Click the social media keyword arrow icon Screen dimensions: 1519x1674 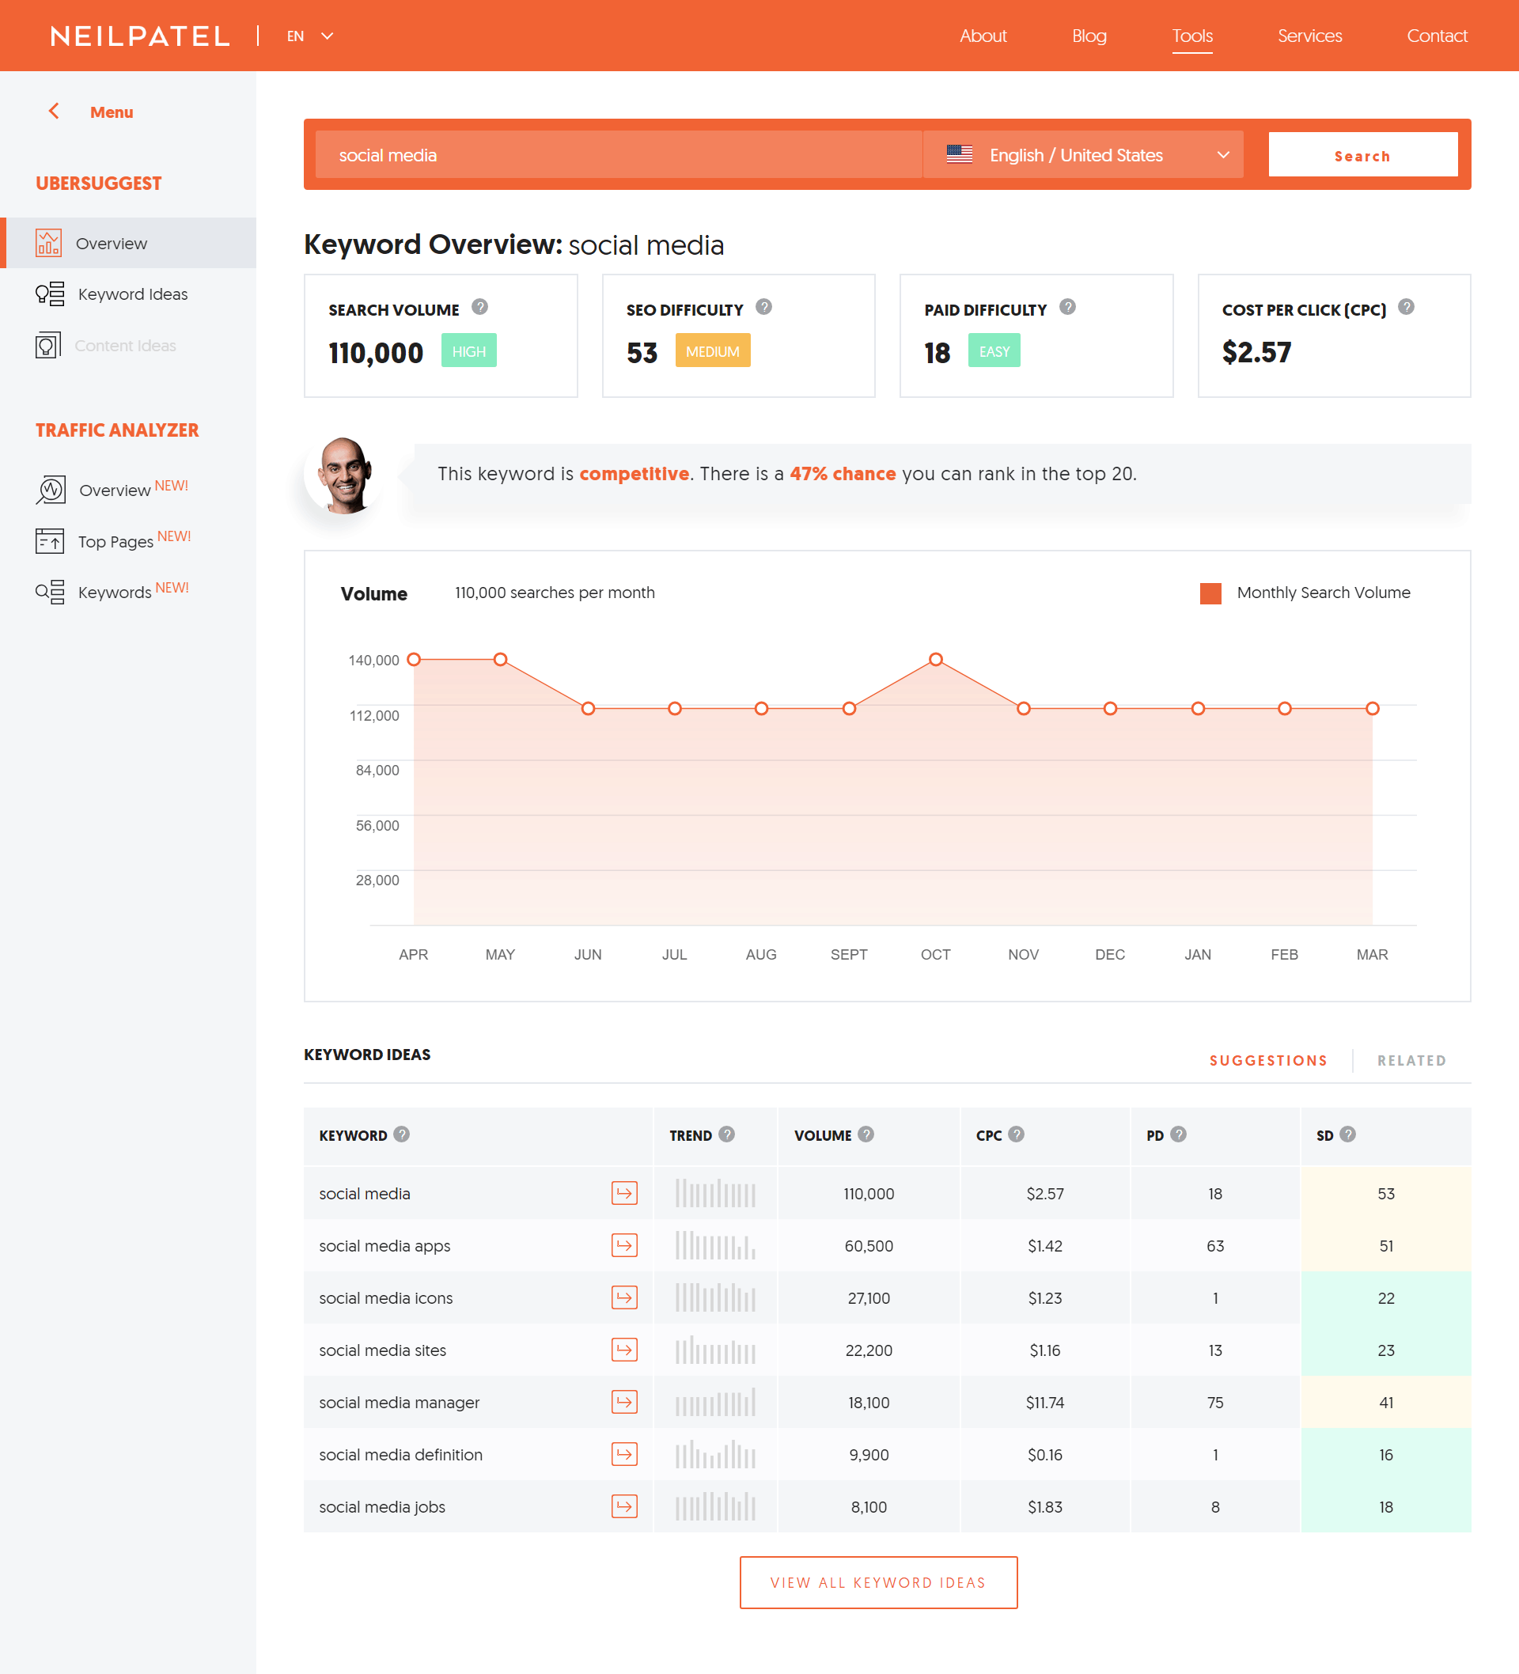tap(623, 1193)
